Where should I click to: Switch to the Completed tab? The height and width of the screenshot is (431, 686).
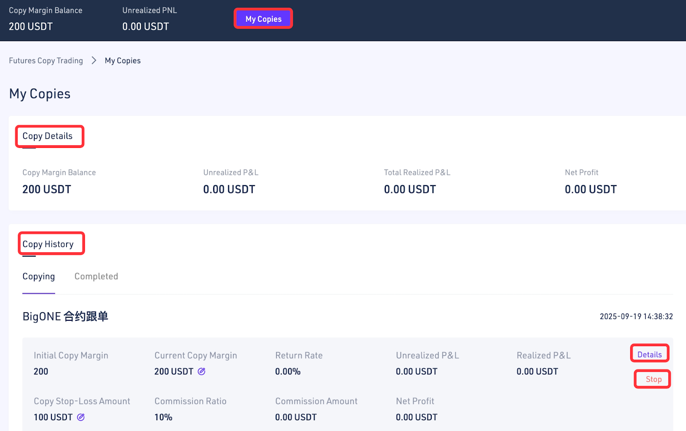point(96,277)
